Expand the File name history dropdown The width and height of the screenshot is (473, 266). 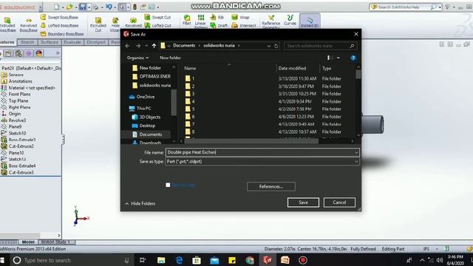pos(356,152)
